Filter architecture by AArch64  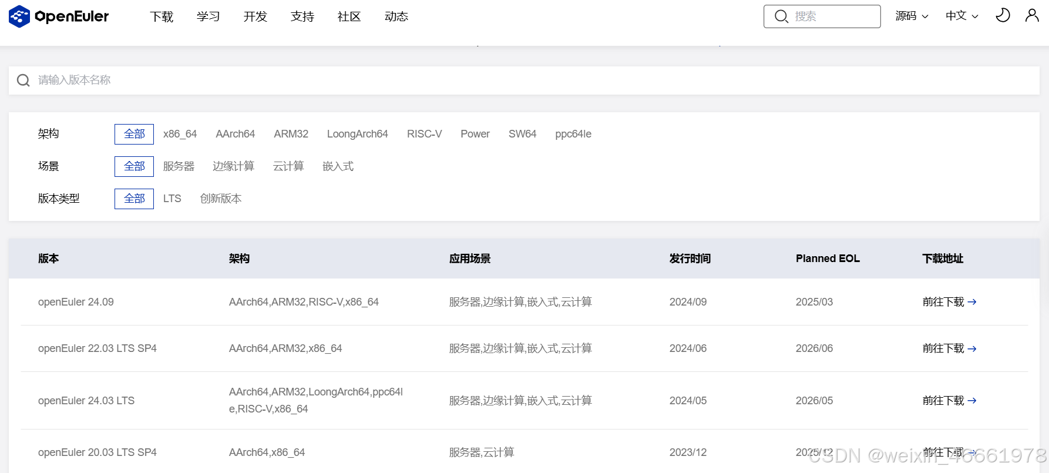click(x=235, y=134)
